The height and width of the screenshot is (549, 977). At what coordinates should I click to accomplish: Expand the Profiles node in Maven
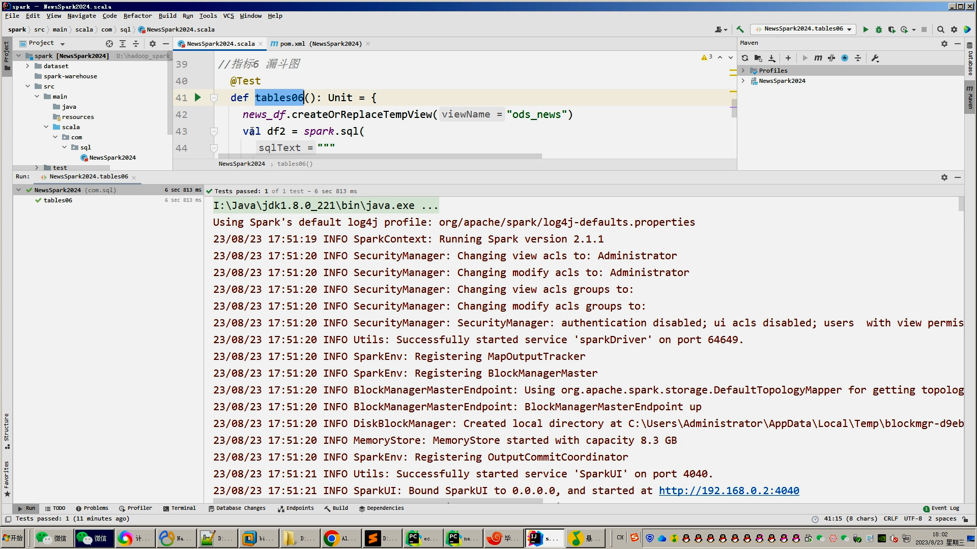743,71
